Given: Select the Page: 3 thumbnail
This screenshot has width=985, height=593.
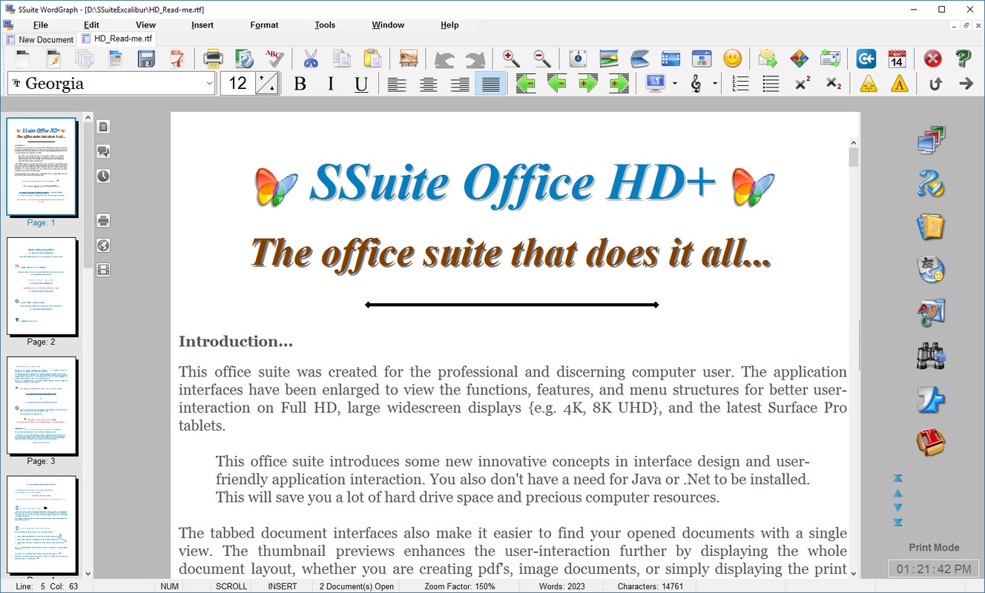Looking at the screenshot, I should pos(42,405).
